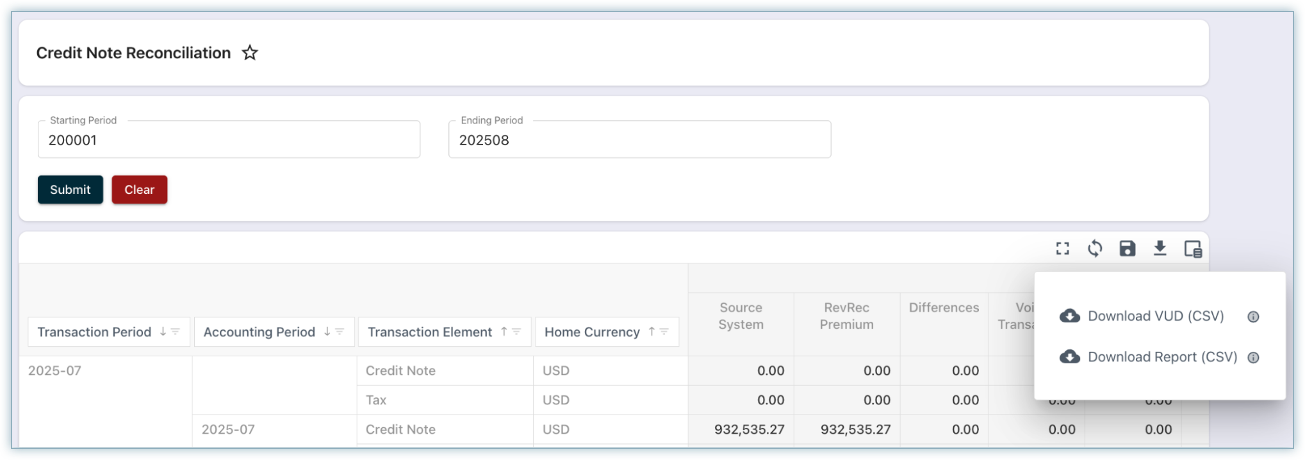This screenshot has height=460, width=1305.
Task: Open Accounting Period column filter
Action: 340,331
